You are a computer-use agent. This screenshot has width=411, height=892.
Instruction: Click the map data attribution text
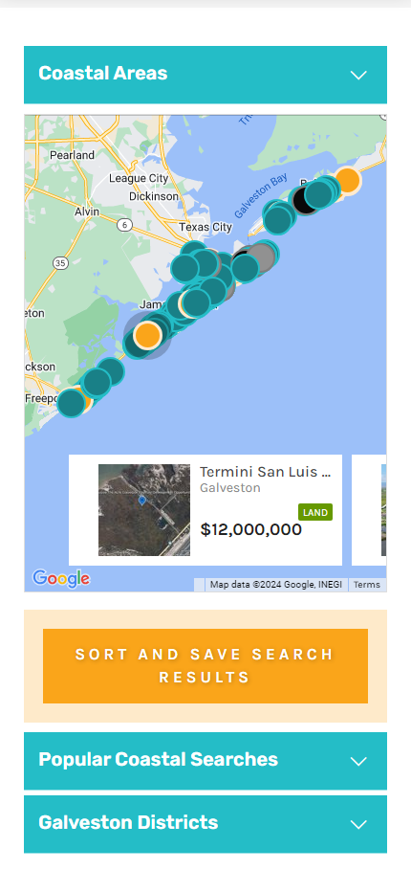(x=275, y=584)
